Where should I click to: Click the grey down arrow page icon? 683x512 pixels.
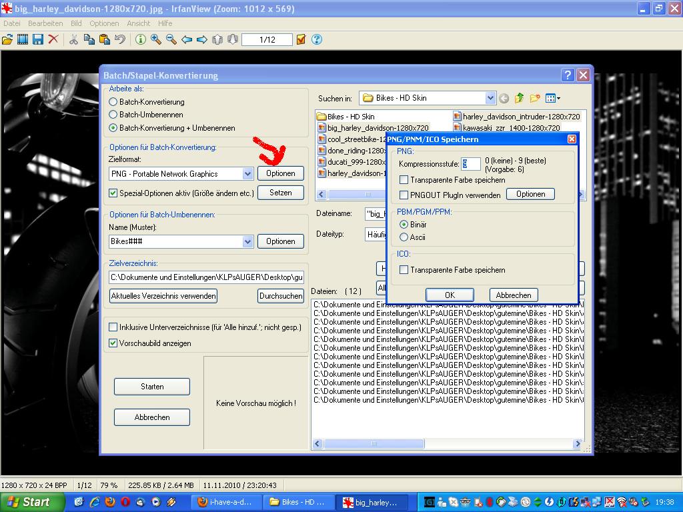[x=233, y=39]
